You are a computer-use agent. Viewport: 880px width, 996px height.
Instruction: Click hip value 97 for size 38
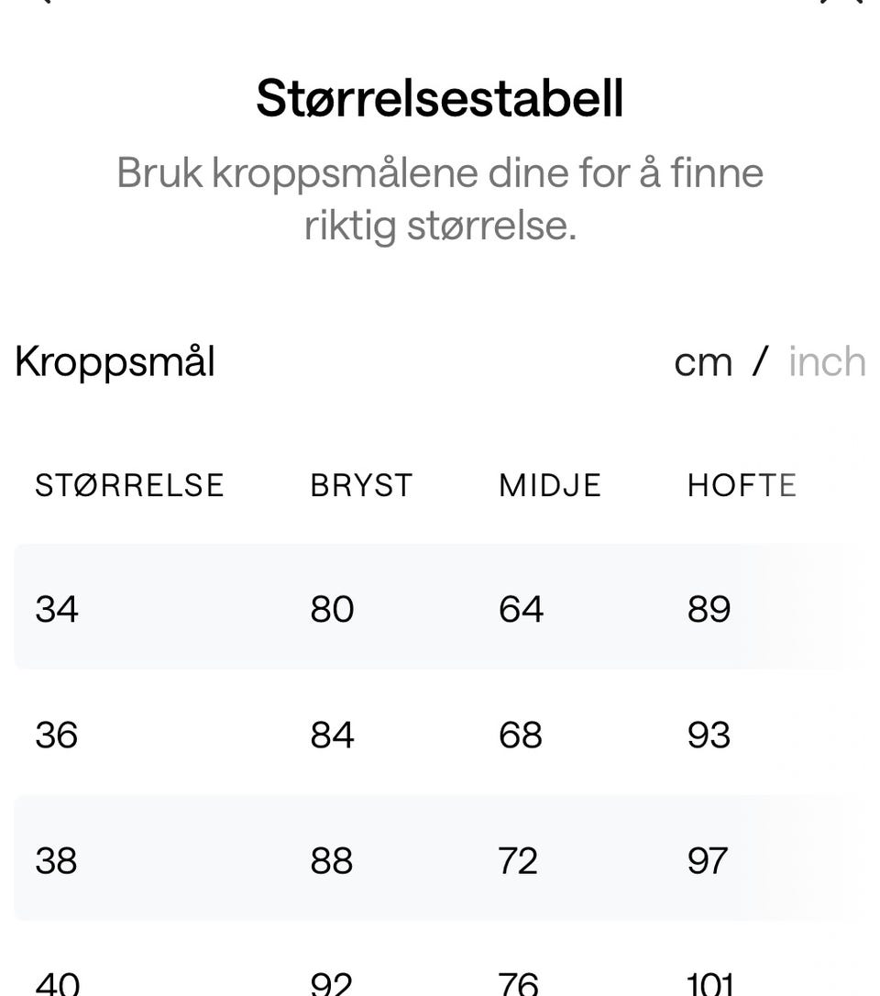[708, 860]
